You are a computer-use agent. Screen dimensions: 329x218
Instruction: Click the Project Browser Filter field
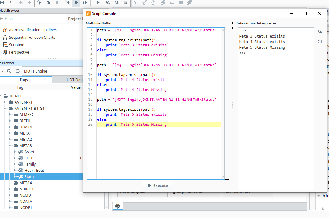[33, 18]
